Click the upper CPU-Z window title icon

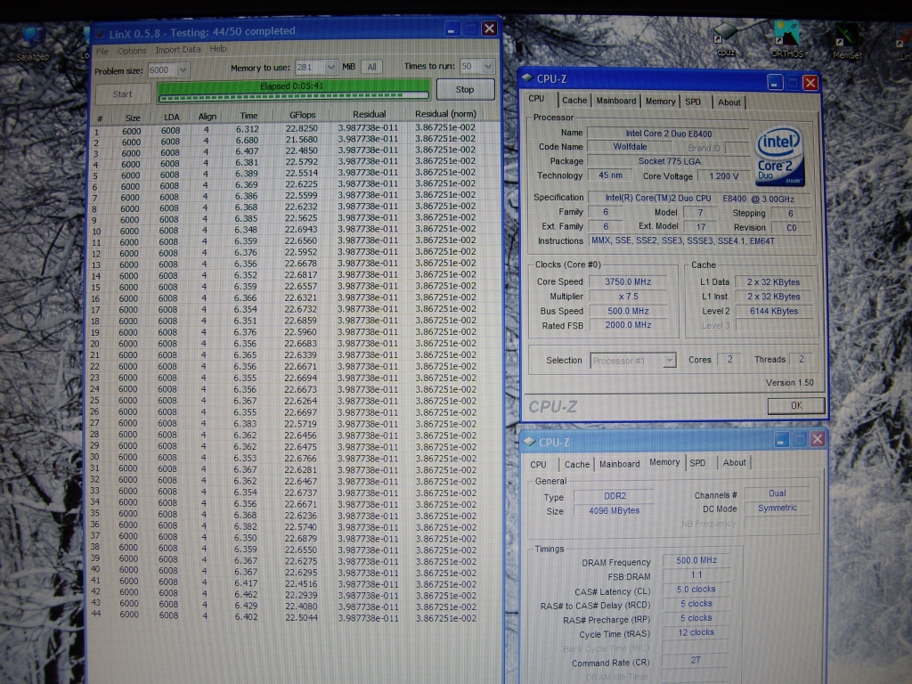527,78
